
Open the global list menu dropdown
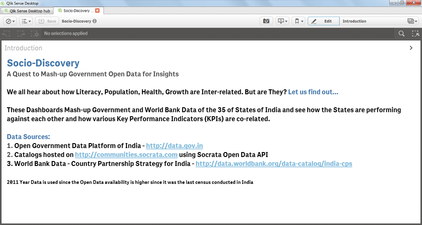click(x=26, y=21)
